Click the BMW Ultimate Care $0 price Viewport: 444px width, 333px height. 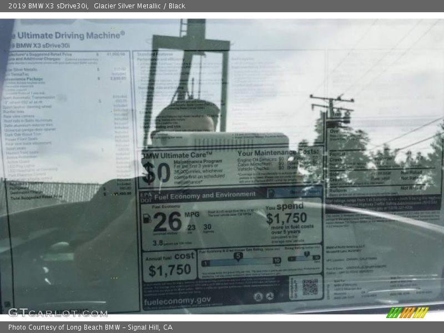click(156, 174)
